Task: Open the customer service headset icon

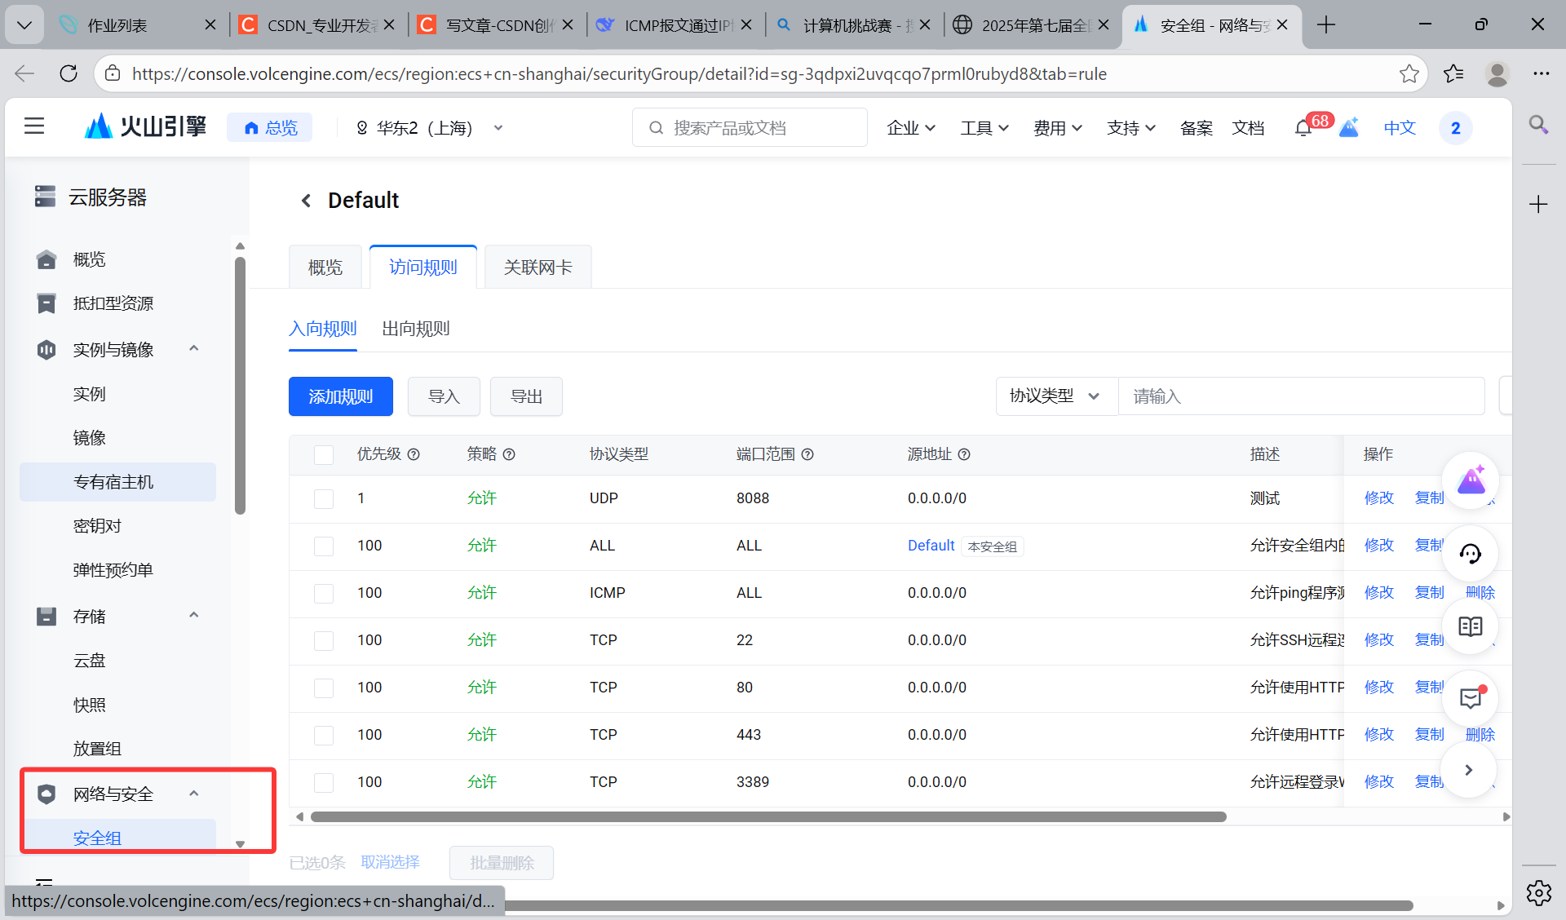Action: pyautogui.click(x=1470, y=555)
